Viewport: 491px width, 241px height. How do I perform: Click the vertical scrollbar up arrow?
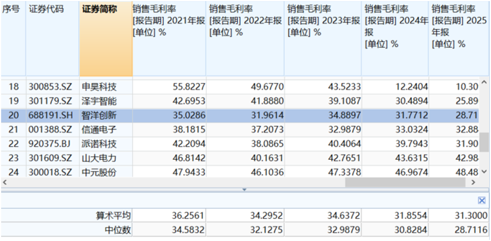[x=483, y=81]
